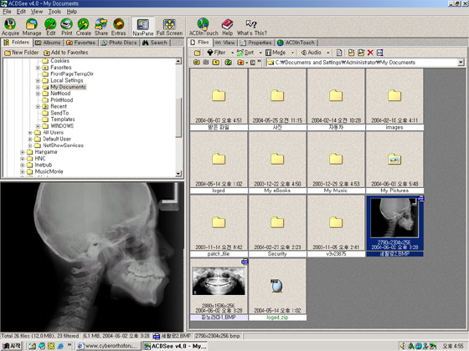The height and width of the screenshot is (351, 469).
Task: Click the folder tree vertical scrollbar thumb
Action: (x=178, y=117)
